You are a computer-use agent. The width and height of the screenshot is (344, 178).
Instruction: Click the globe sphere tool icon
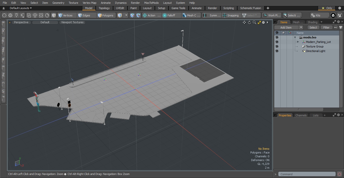(x=10, y=15)
